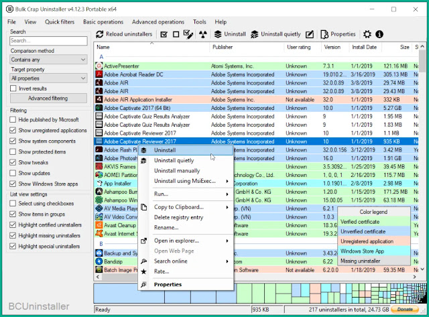Expand Copy to Clipboard submenu
Viewport: 429px width, 317px height.
[x=227, y=207]
